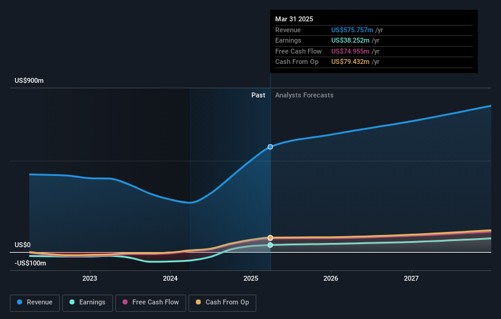The width and height of the screenshot is (501, 319).
Task: Select the 2026 x-axis label
Action: [331, 279]
